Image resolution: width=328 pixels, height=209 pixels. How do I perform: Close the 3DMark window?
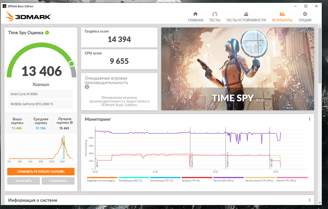[316, 6]
